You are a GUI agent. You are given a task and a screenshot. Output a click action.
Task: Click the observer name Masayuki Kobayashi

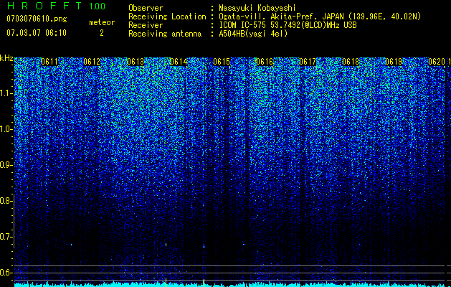pos(257,8)
